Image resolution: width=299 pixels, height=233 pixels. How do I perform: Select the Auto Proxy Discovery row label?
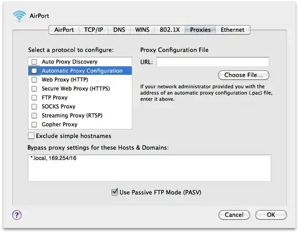tap(70, 62)
